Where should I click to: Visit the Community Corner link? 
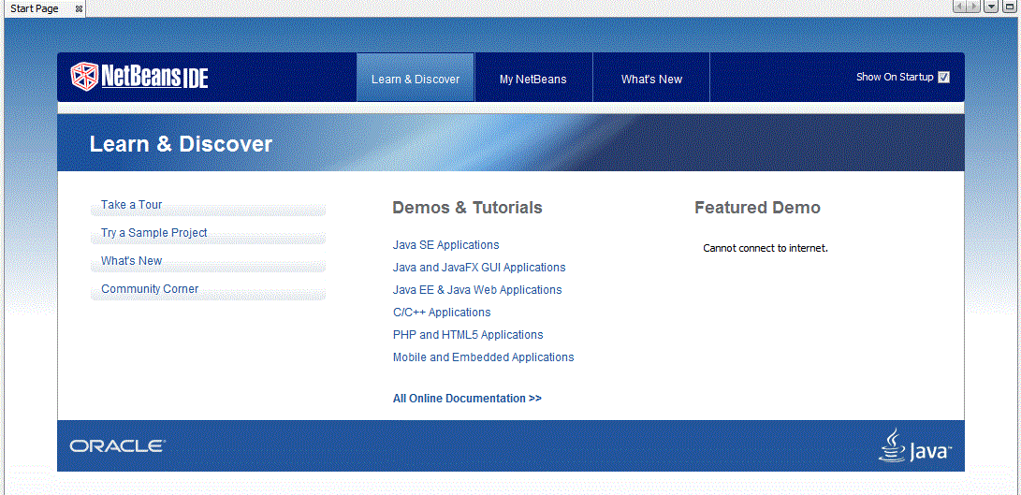[x=150, y=288]
